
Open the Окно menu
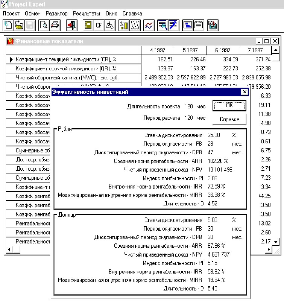(x=111, y=14)
